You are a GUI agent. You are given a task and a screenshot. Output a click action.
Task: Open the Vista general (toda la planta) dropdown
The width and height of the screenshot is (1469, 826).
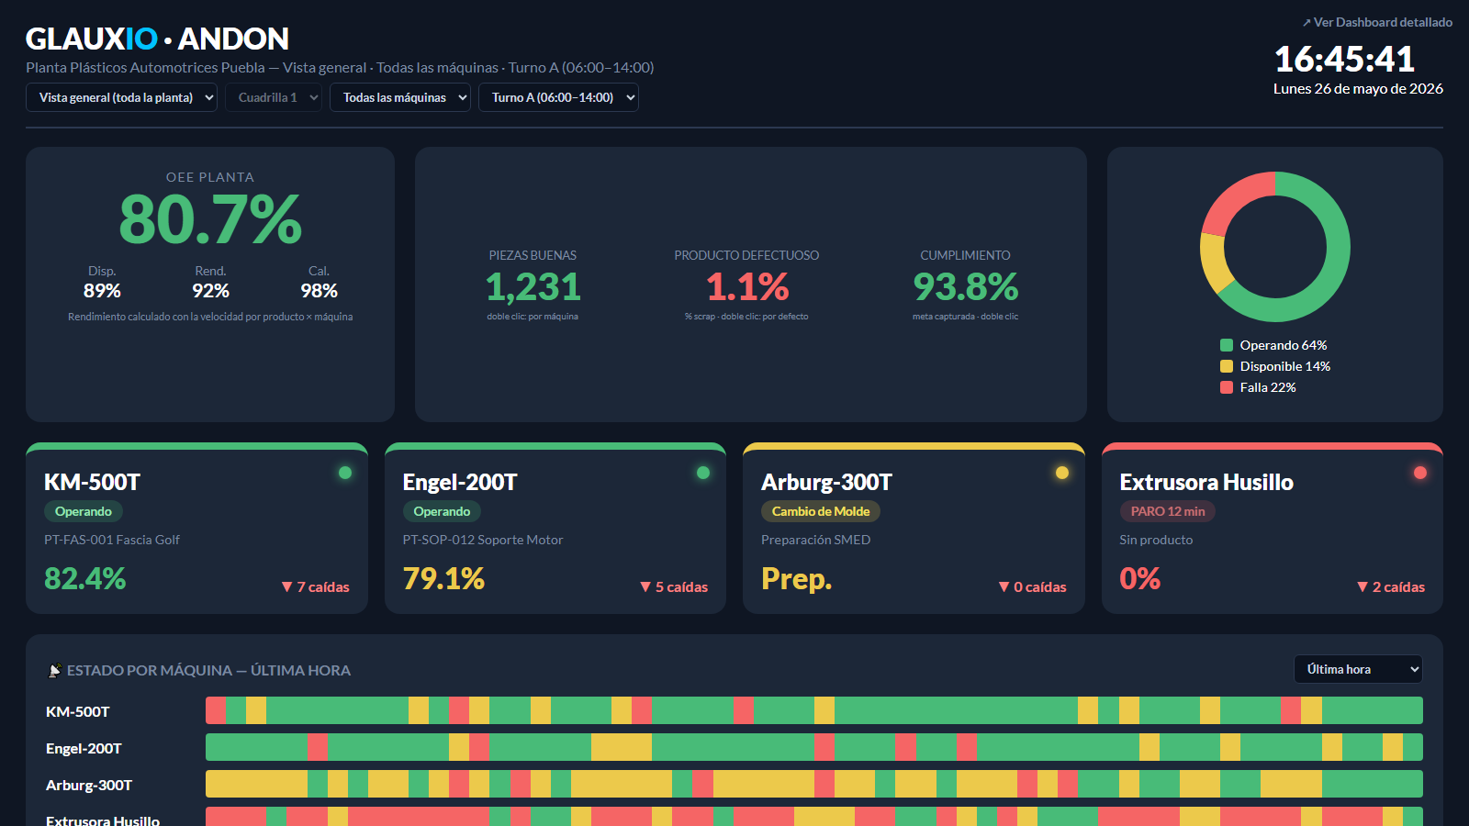pyautogui.click(x=121, y=97)
